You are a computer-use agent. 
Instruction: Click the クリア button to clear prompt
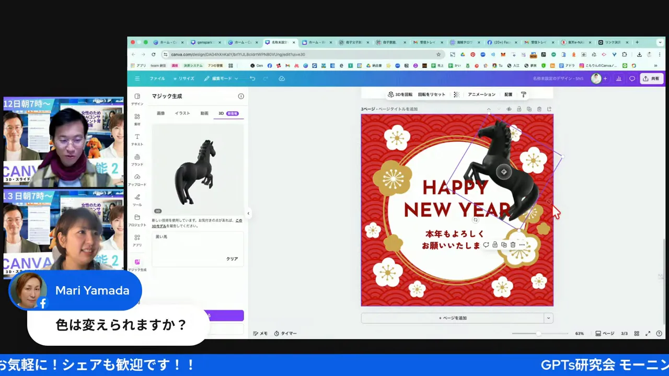[x=232, y=258]
